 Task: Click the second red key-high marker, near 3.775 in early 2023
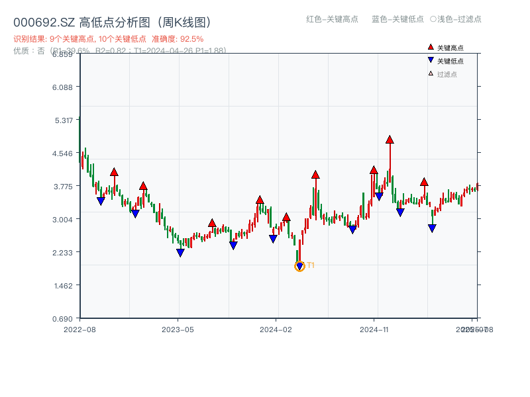[143, 186]
